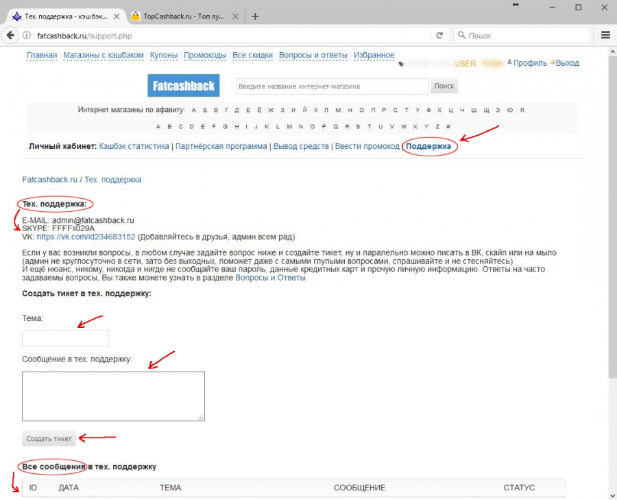The width and height of the screenshot is (617, 500).
Task: Focus the address bar showing fatcashback.ru/support.php
Action: (232, 36)
